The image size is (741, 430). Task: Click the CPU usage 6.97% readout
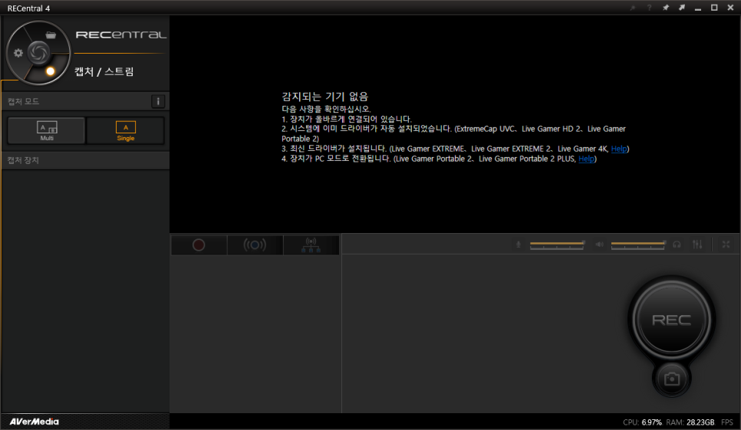[651, 422]
